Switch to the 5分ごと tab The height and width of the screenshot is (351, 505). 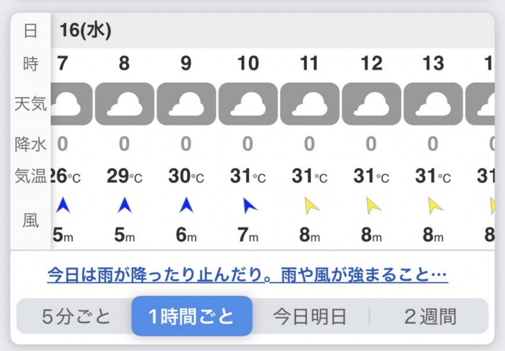[76, 316]
